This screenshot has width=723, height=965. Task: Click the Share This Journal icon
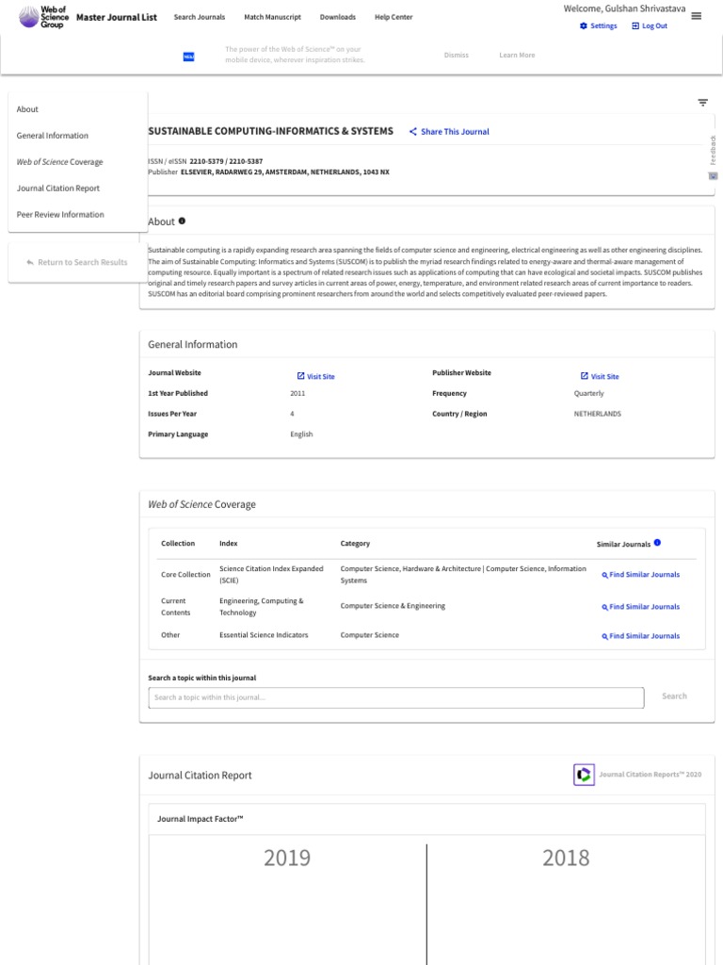coord(413,132)
